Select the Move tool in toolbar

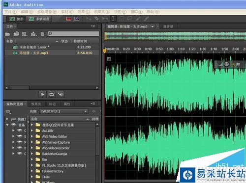click(89, 19)
